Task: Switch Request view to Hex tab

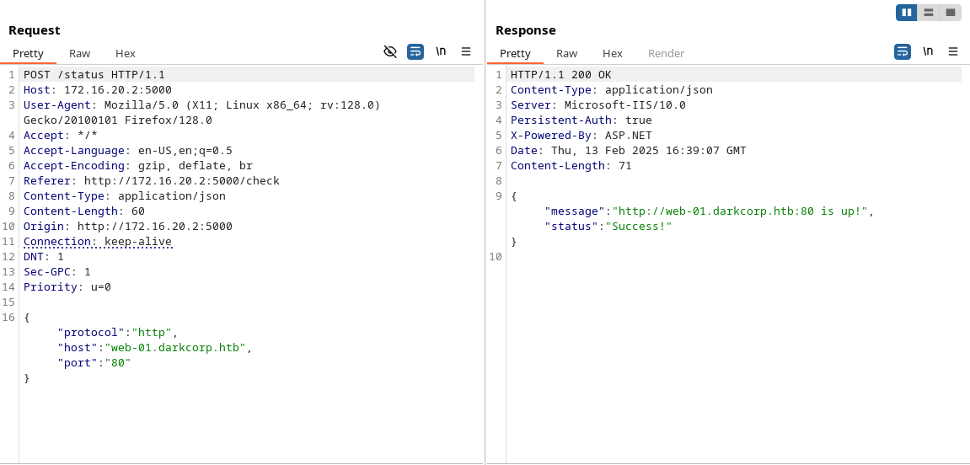Action: 126,53
